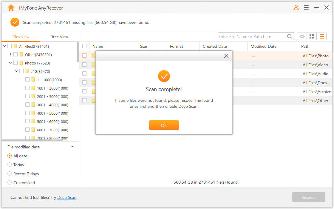Click the Deep Scan link
334x209 pixels.
coord(67,197)
